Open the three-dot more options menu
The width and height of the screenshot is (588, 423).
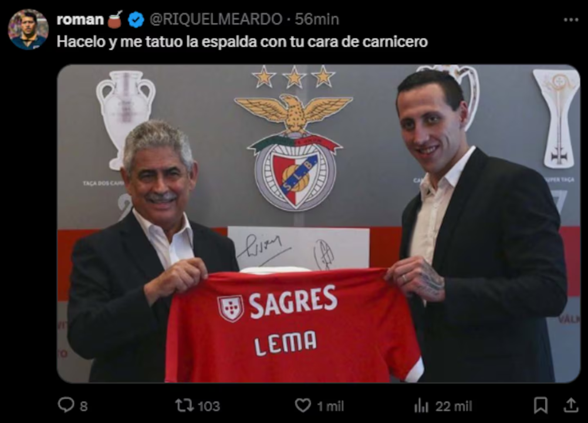(571, 19)
